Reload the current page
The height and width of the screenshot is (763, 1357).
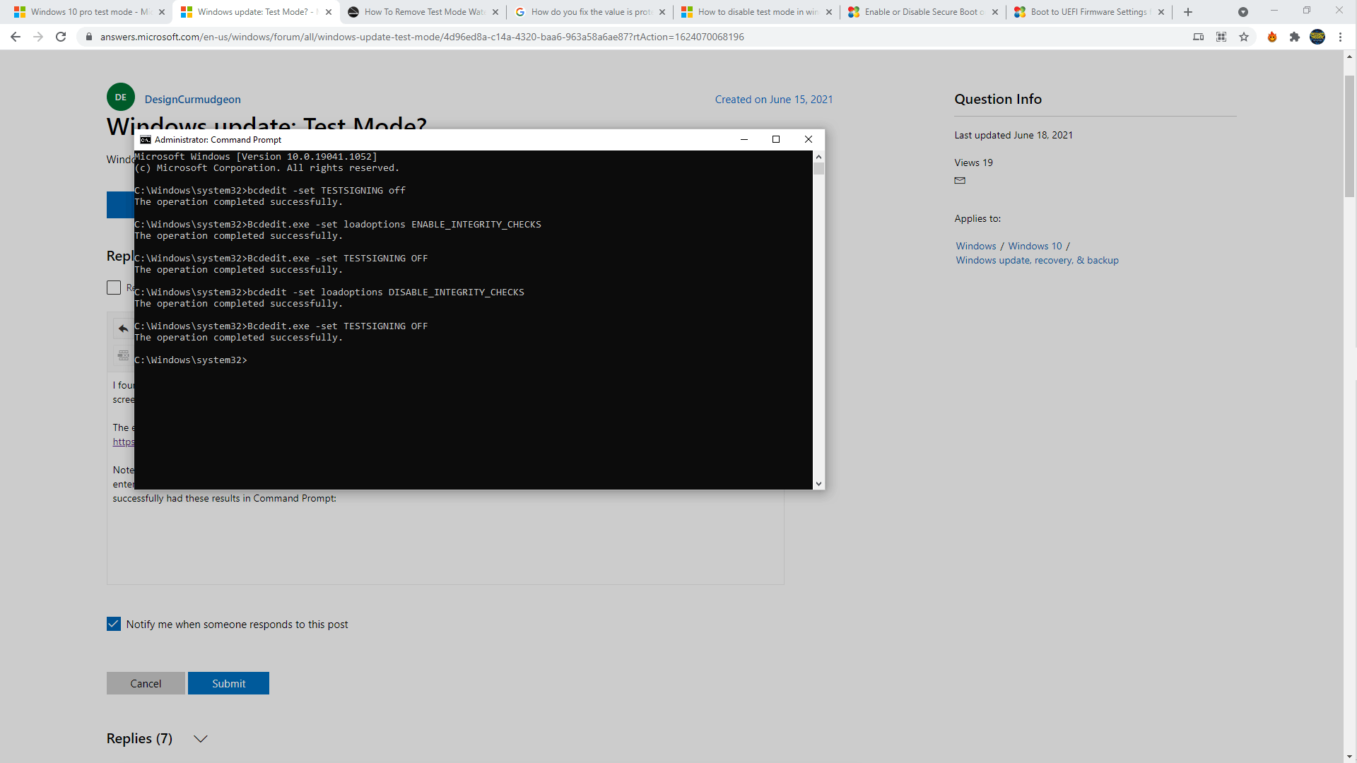coord(61,37)
